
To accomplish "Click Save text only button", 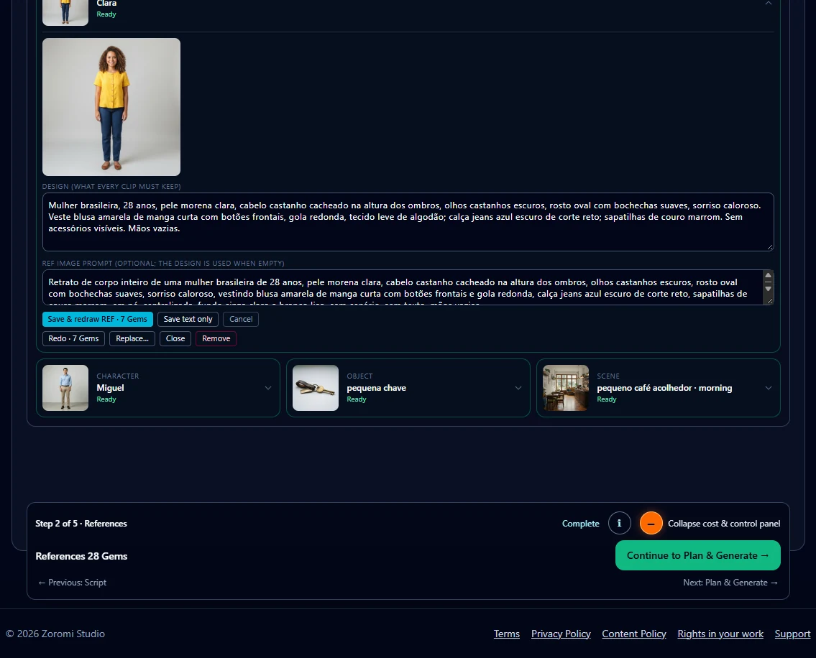I will pyautogui.click(x=188, y=320).
